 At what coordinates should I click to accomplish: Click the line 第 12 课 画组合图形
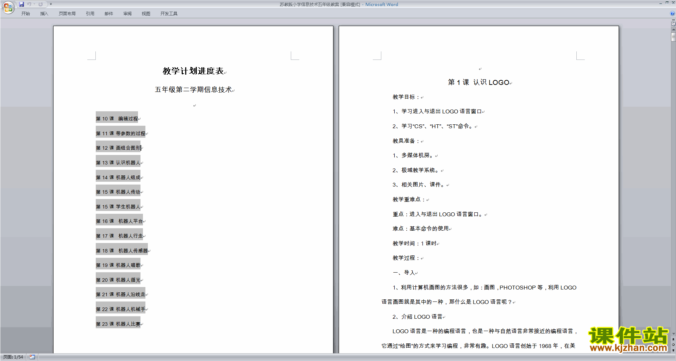[118, 148]
